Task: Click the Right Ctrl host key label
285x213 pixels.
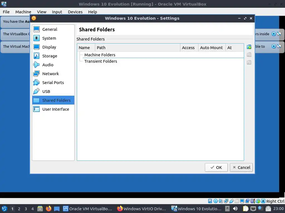Action: pyautogui.click(x=275, y=201)
